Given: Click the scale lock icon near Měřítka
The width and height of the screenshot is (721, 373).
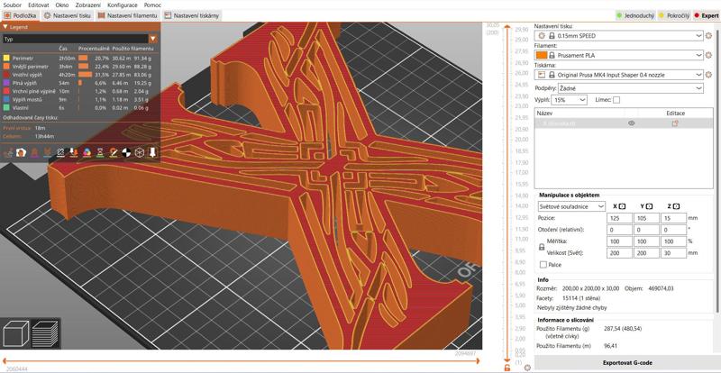Looking at the screenshot, I should coord(542,247).
